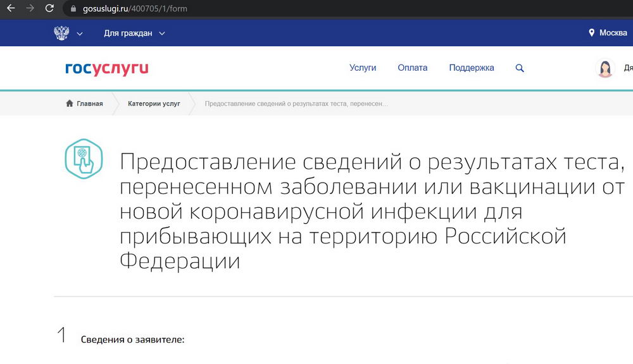Expand the chevron beside the coat of arms
Image resolution: width=633 pixels, height=364 pixels.
tap(80, 33)
